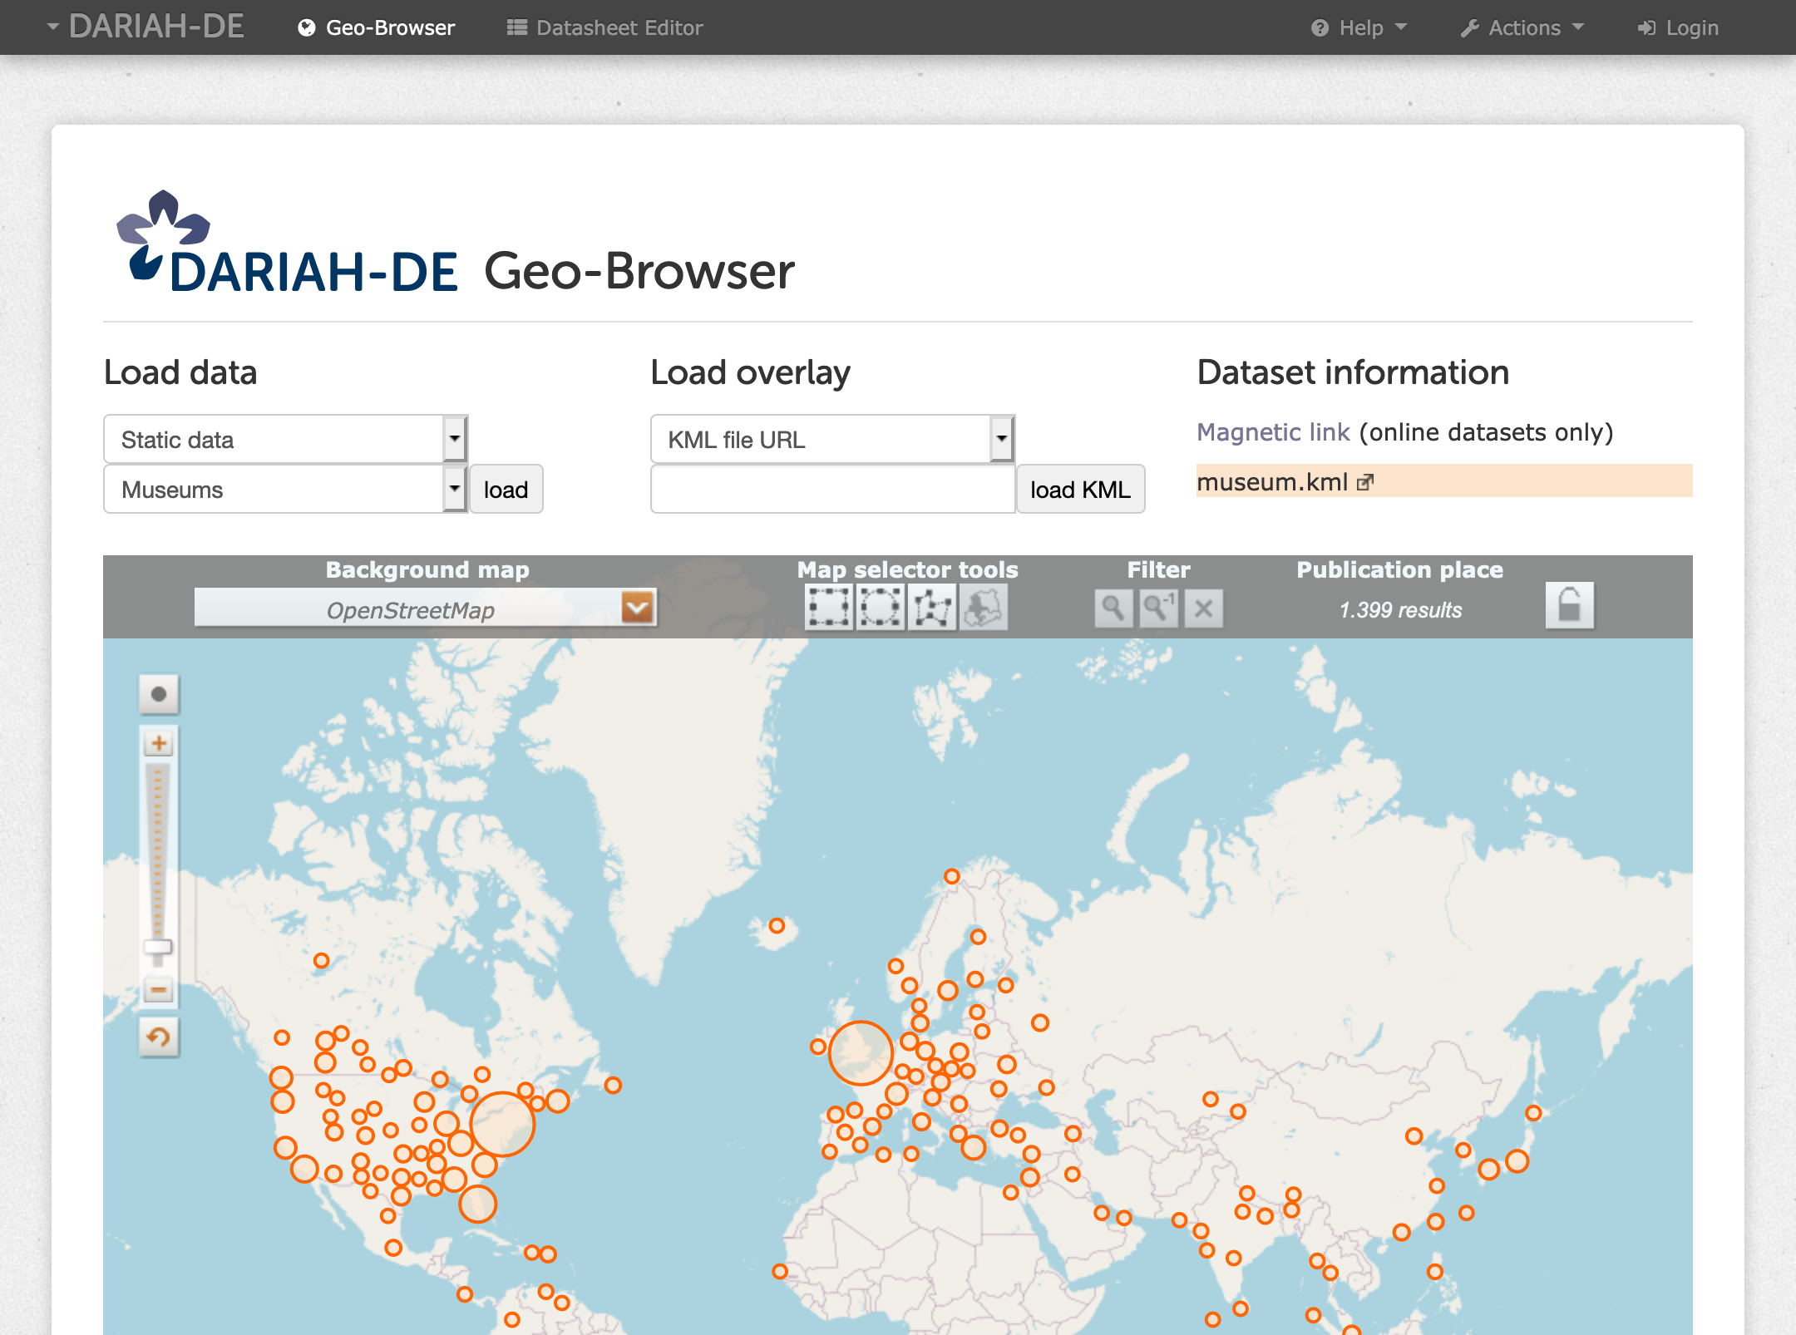
Task: Click the 'Dataset information' heading
Action: pyautogui.click(x=1353, y=372)
